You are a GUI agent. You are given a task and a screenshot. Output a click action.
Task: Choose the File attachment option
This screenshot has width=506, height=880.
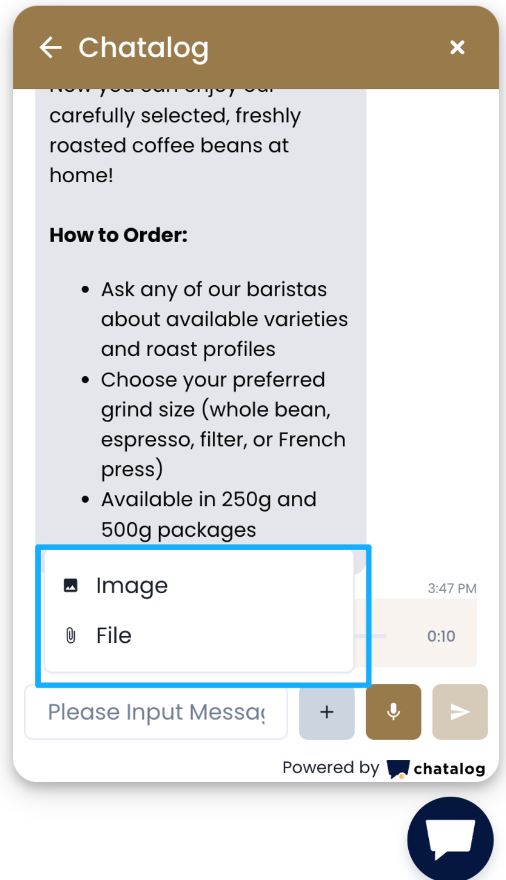114,636
